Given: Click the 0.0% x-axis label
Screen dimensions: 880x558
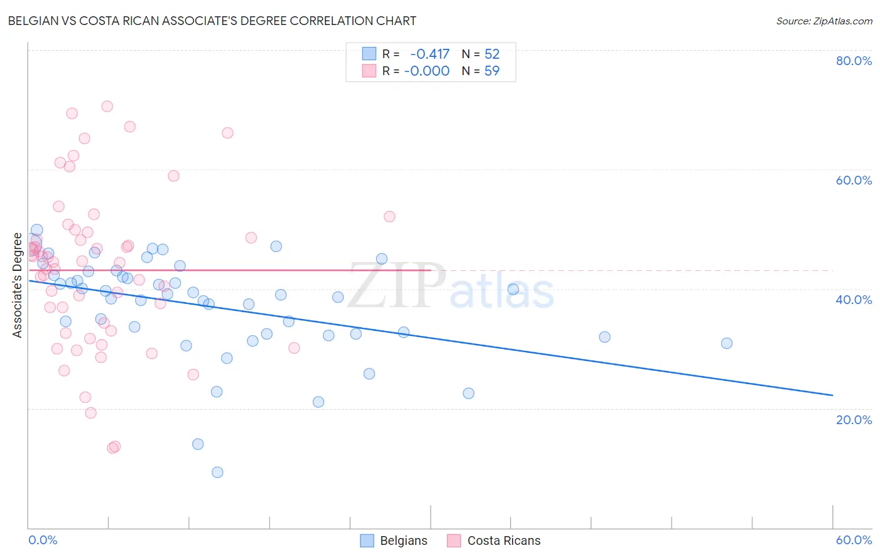Looking at the screenshot, I should click(x=43, y=540).
